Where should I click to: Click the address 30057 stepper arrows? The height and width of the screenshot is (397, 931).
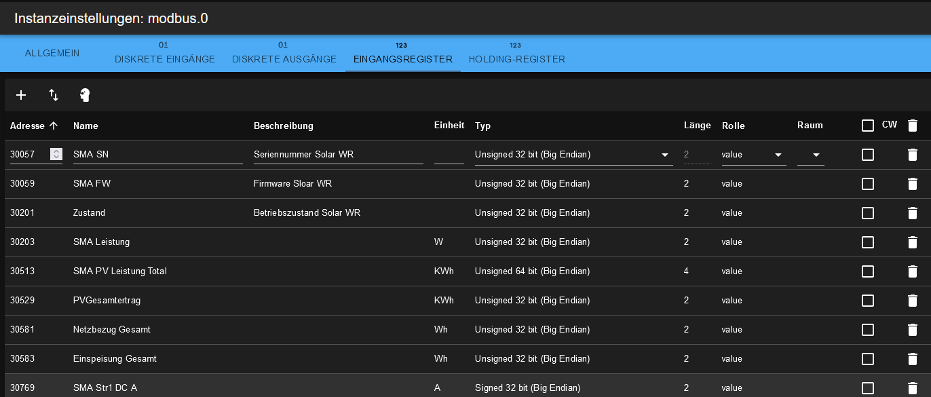pyautogui.click(x=56, y=155)
